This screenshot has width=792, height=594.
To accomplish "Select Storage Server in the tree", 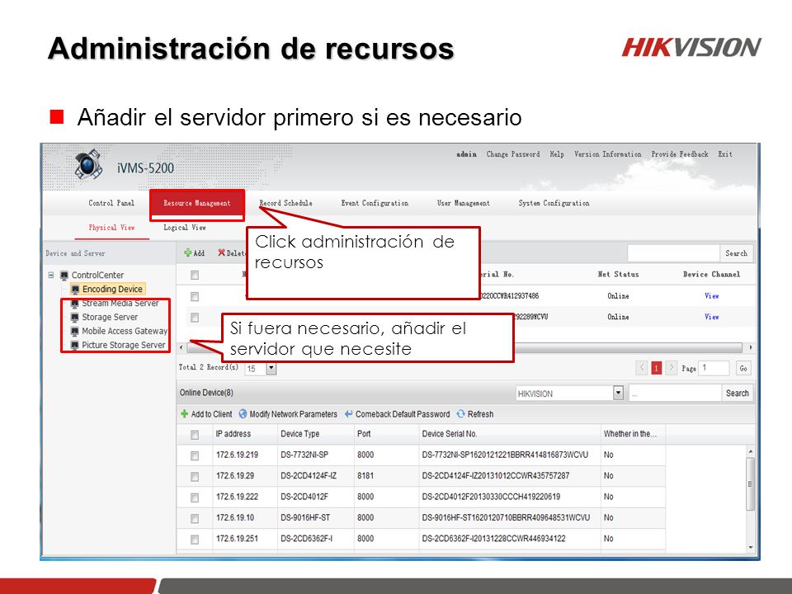I will point(110,317).
